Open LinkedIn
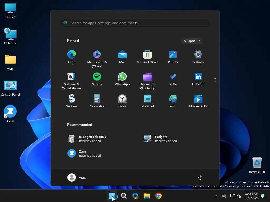Image resolution: width=270 pixels, height=202 pixels. coord(198,79)
